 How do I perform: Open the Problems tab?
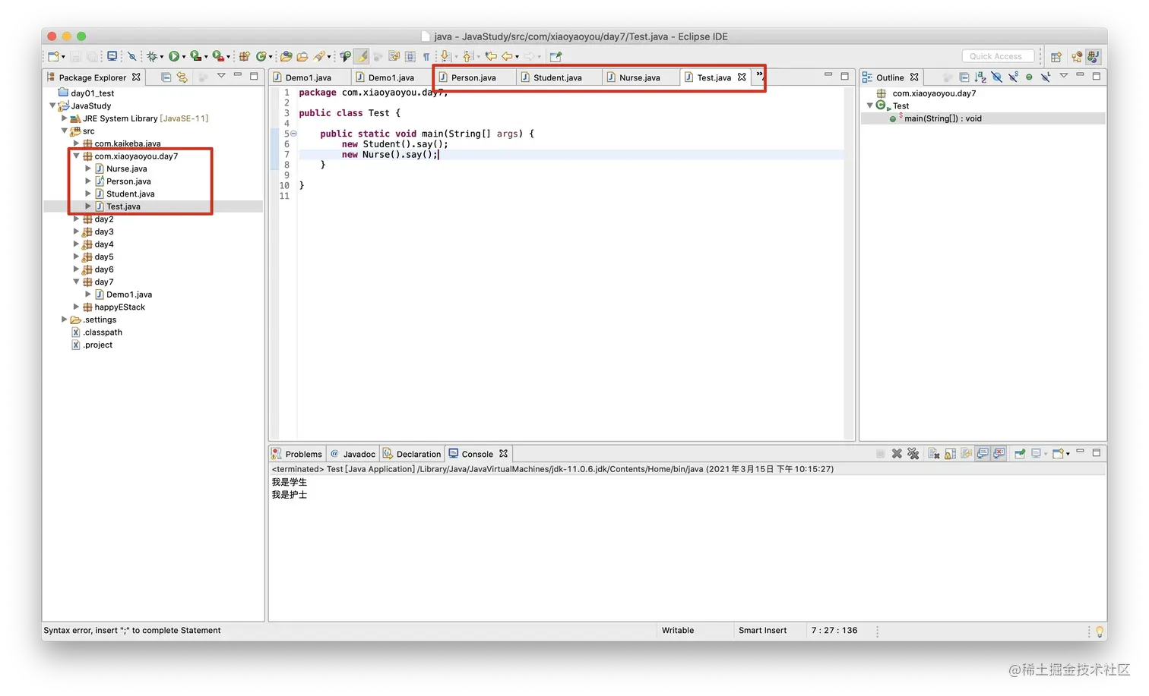pyautogui.click(x=297, y=454)
